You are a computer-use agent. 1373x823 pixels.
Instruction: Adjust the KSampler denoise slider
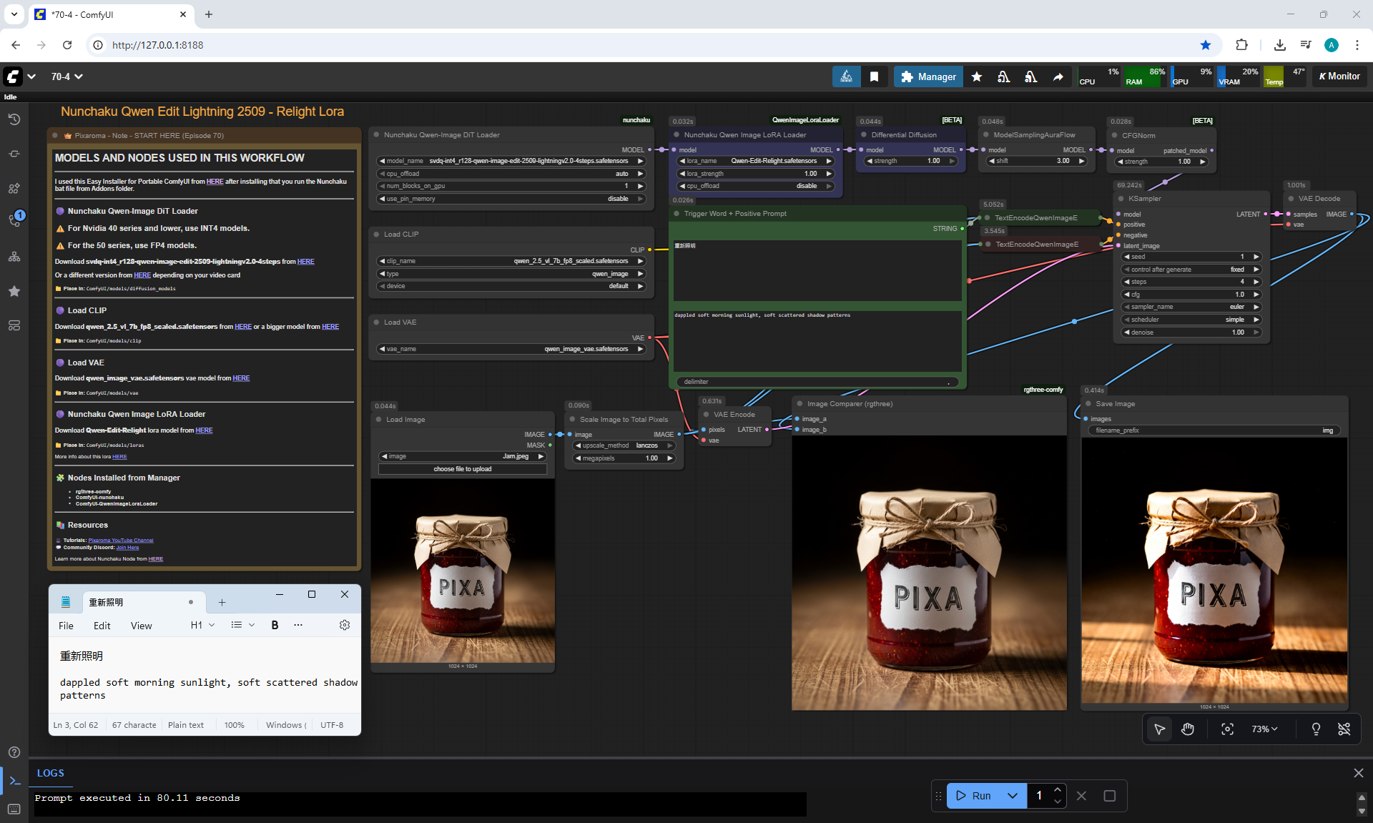pyautogui.click(x=1190, y=332)
